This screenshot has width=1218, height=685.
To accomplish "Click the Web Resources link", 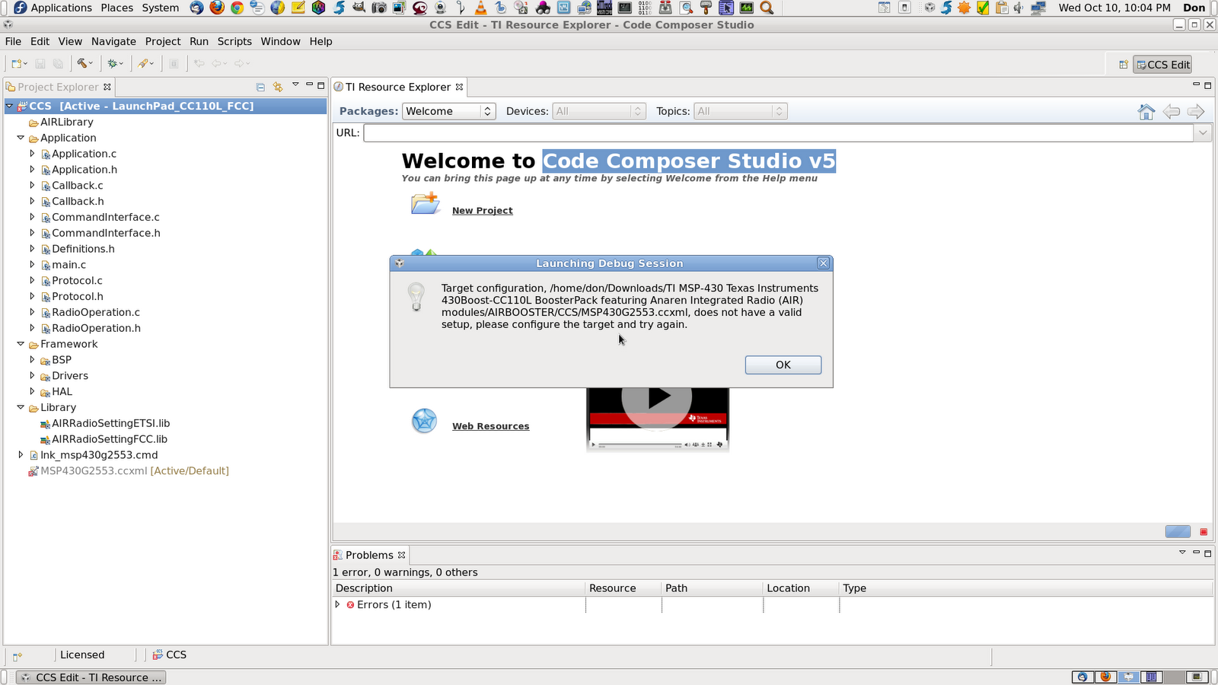I will 490,426.
